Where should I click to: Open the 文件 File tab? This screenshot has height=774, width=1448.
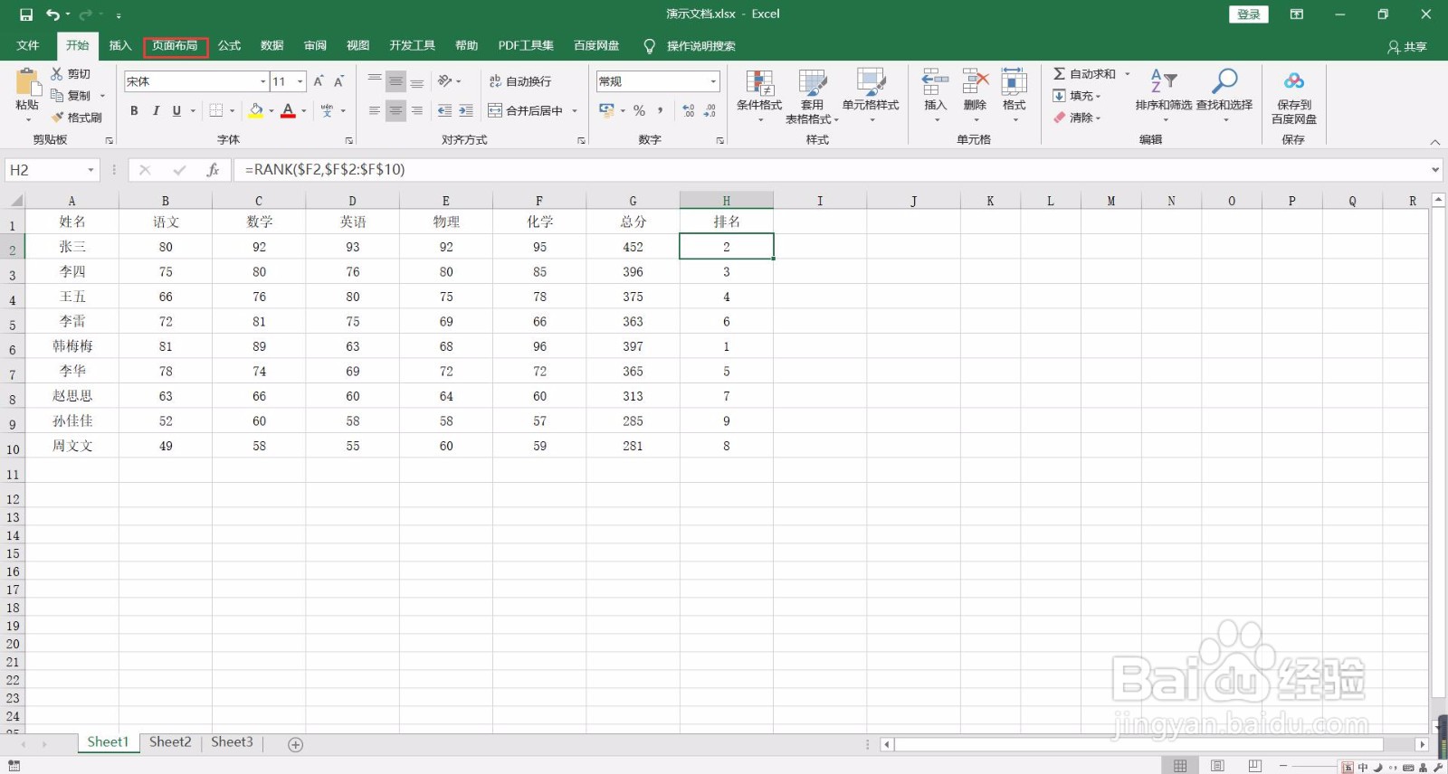[28, 46]
